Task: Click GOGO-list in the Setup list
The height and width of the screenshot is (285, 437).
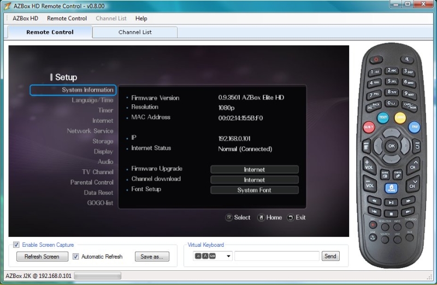Action: (100, 203)
